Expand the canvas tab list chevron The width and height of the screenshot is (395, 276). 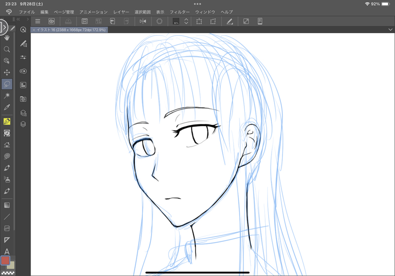click(391, 30)
